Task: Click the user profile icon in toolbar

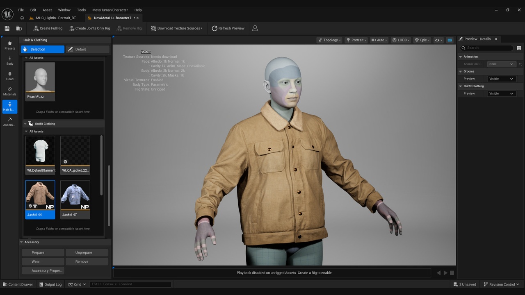Action: 255,28
